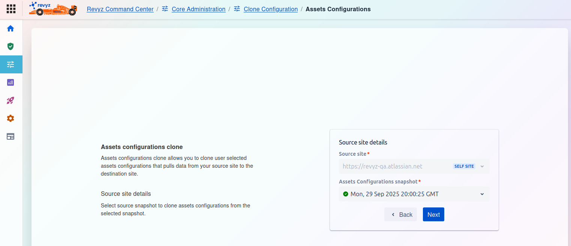Click the snapshot date dropdown arrow
Screen dimensions: 571x246
pyautogui.click(x=482, y=194)
